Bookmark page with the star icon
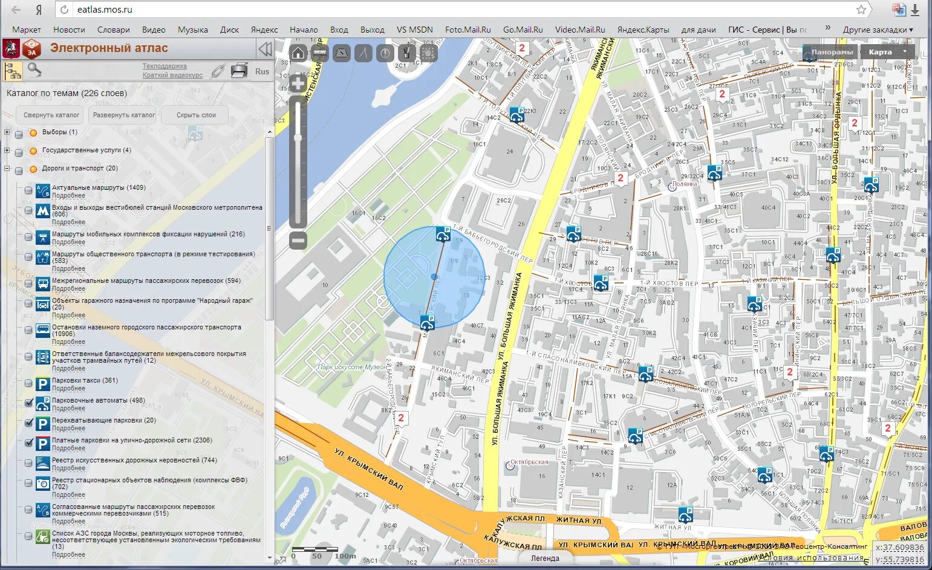 [x=861, y=10]
